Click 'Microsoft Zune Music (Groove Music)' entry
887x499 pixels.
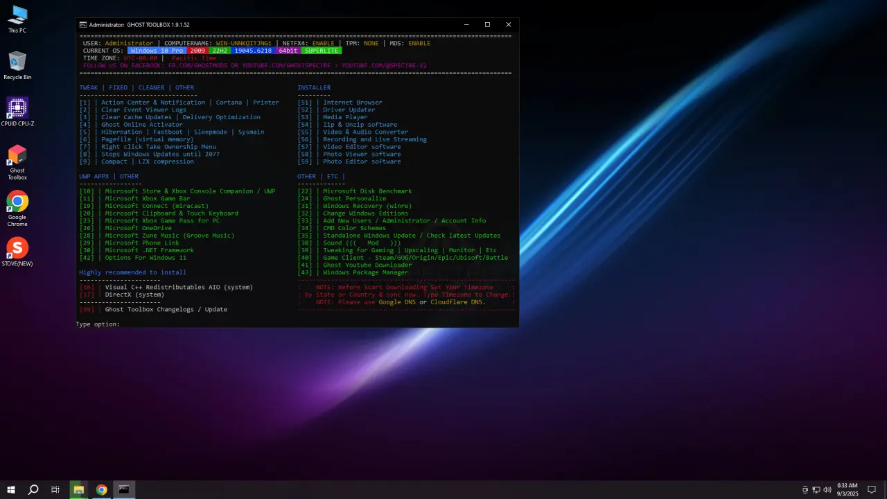[x=157, y=236]
